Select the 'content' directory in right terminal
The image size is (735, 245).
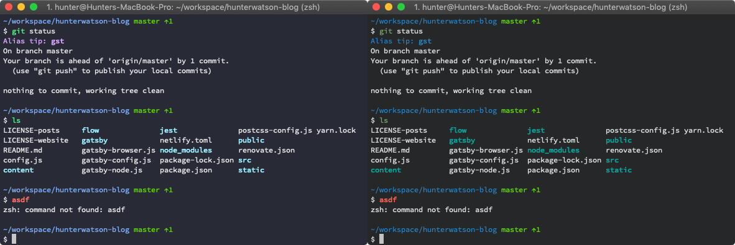tap(386, 170)
